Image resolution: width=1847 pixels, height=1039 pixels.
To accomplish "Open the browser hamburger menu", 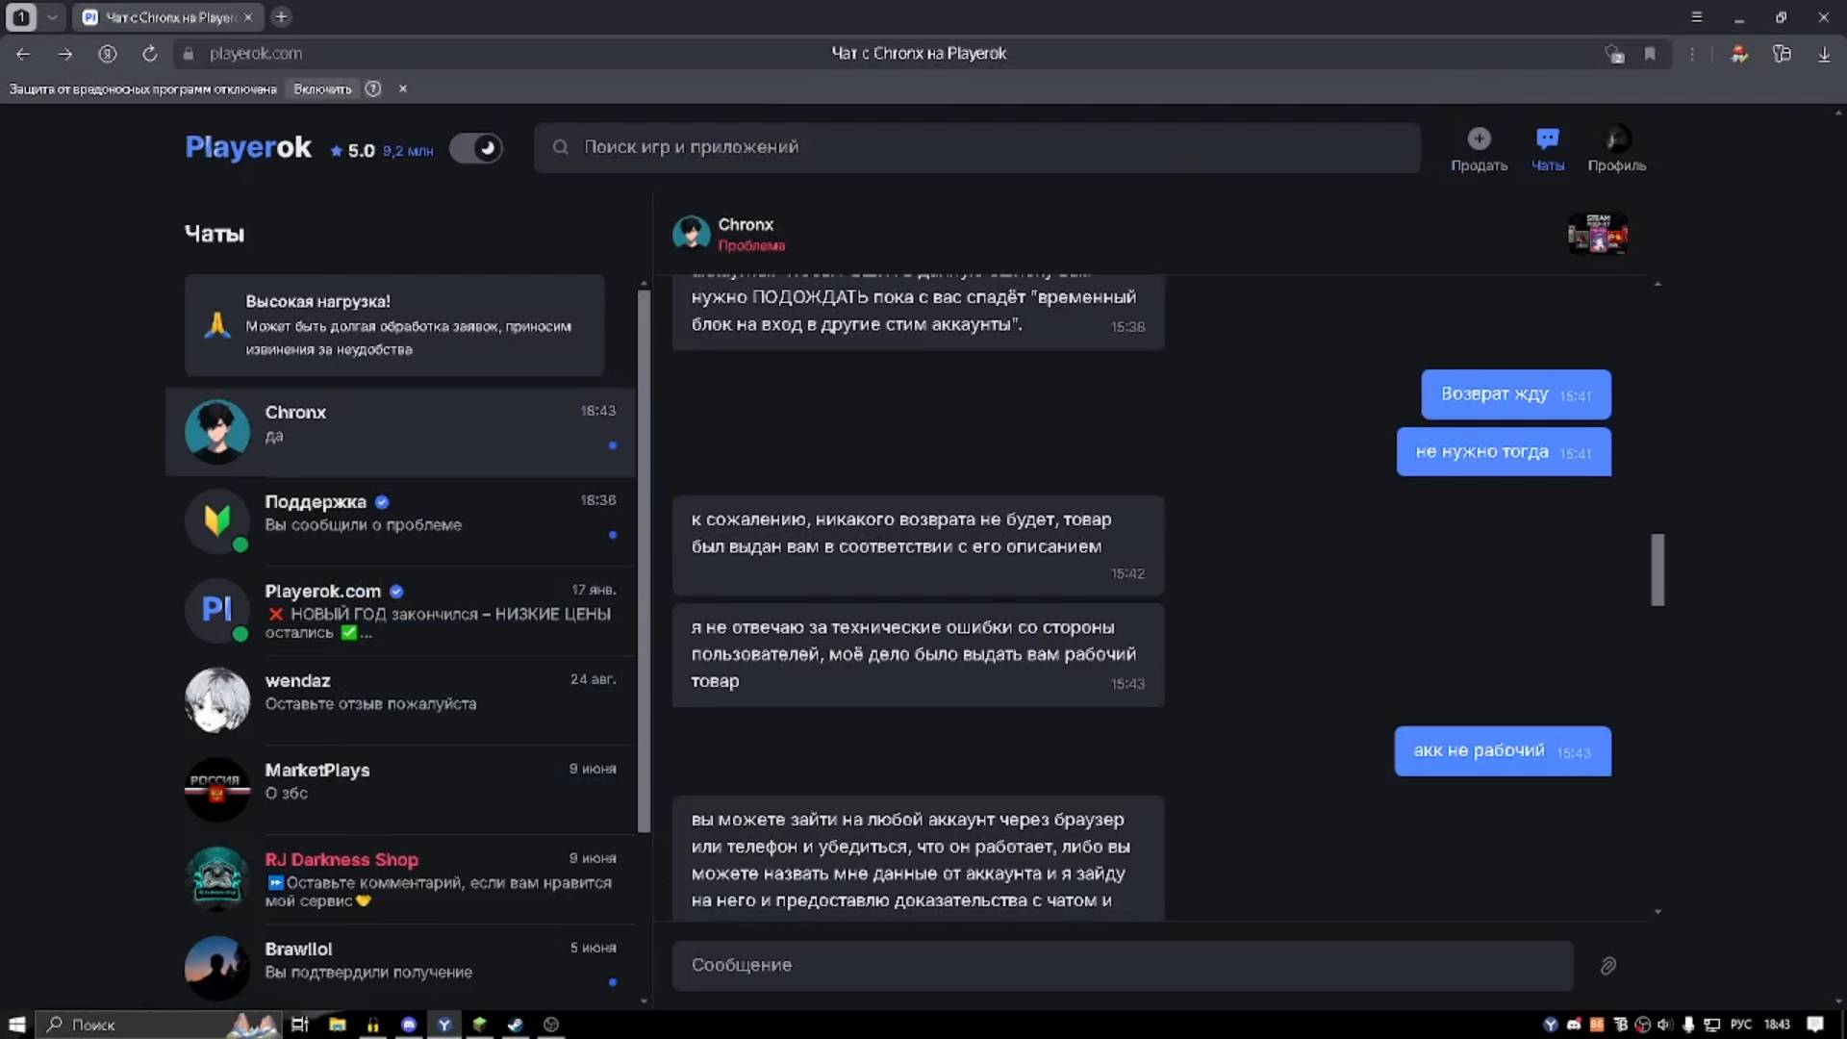I will (1697, 16).
